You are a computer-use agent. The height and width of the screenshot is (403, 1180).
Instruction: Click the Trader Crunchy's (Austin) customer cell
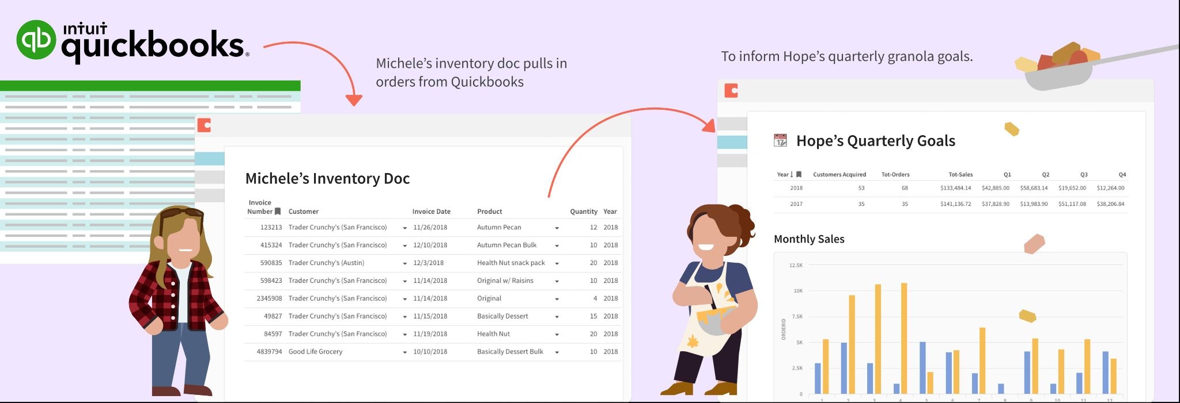pyautogui.click(x=326, y=263)
